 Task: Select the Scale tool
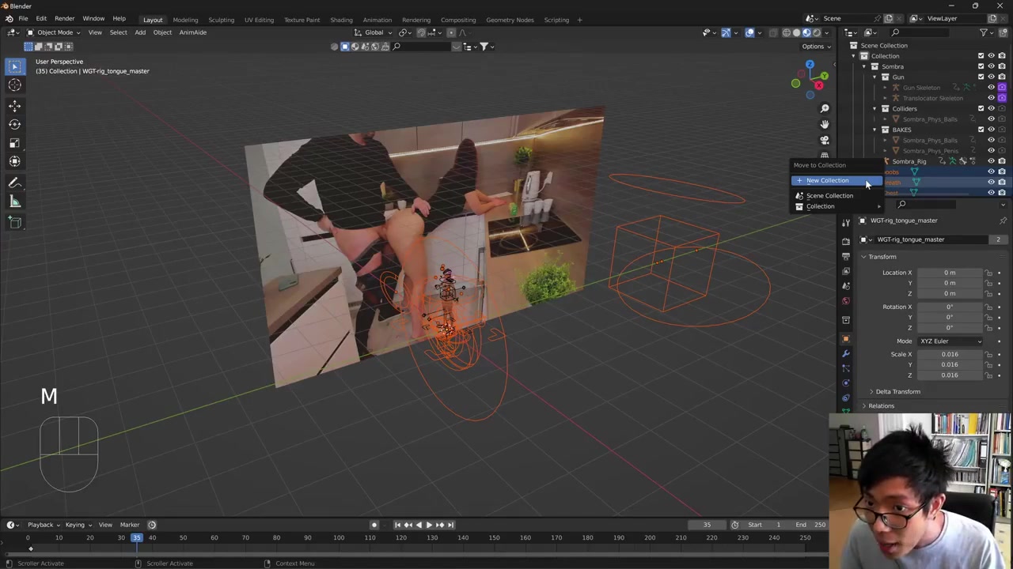[14, 143]
